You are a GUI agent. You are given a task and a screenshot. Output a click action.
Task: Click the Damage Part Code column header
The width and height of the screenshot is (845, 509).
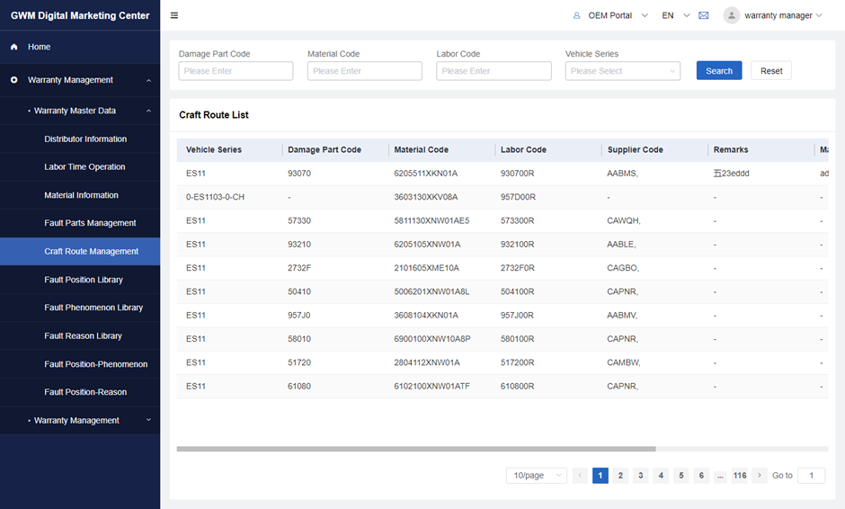[325, 150]
